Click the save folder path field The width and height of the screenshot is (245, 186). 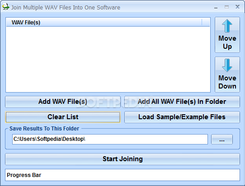tap(110, 139)
